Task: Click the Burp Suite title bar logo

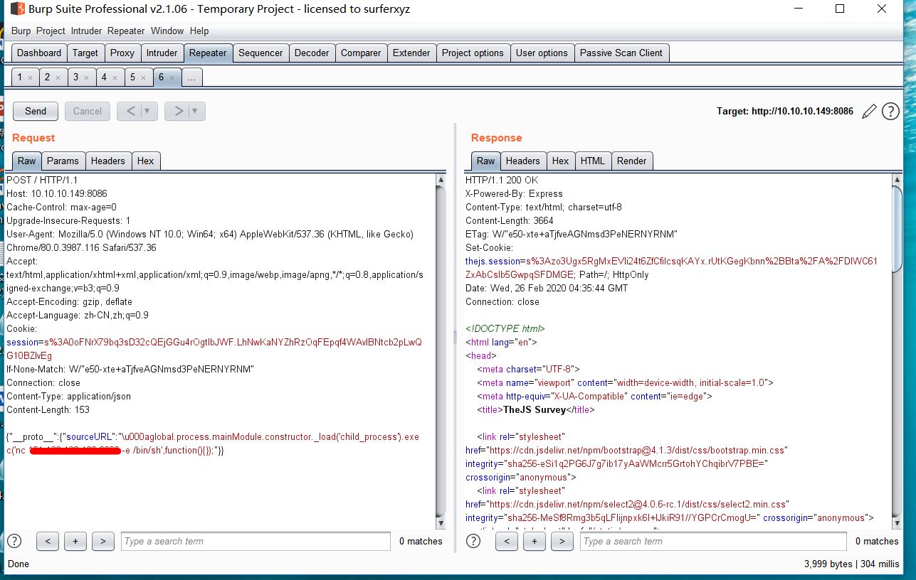Action: (16, 9)
